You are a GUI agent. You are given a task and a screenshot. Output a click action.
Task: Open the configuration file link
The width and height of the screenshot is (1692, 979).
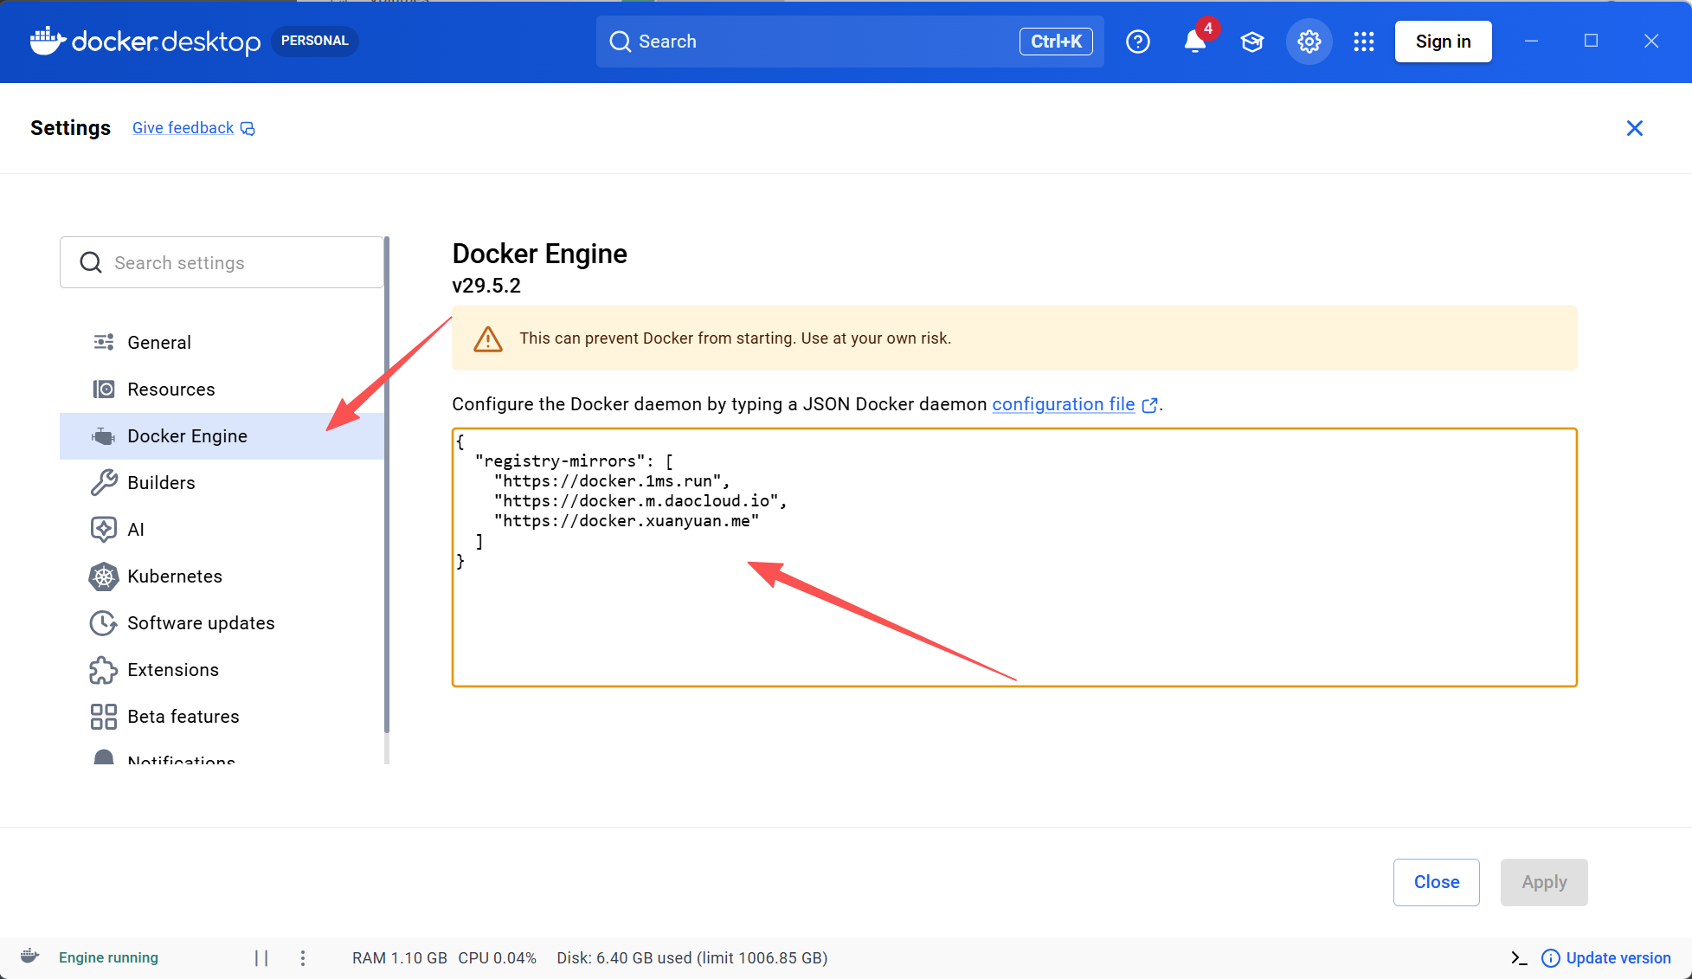point(1064,404)
